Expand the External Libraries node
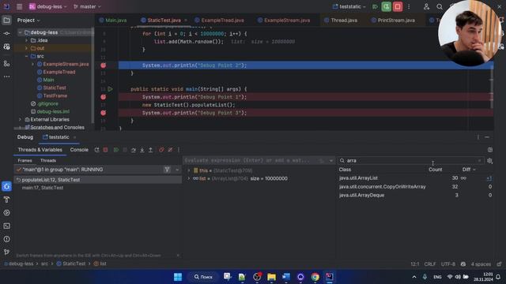Viewport: 506px width, 284px height. [x=20, y=119]
